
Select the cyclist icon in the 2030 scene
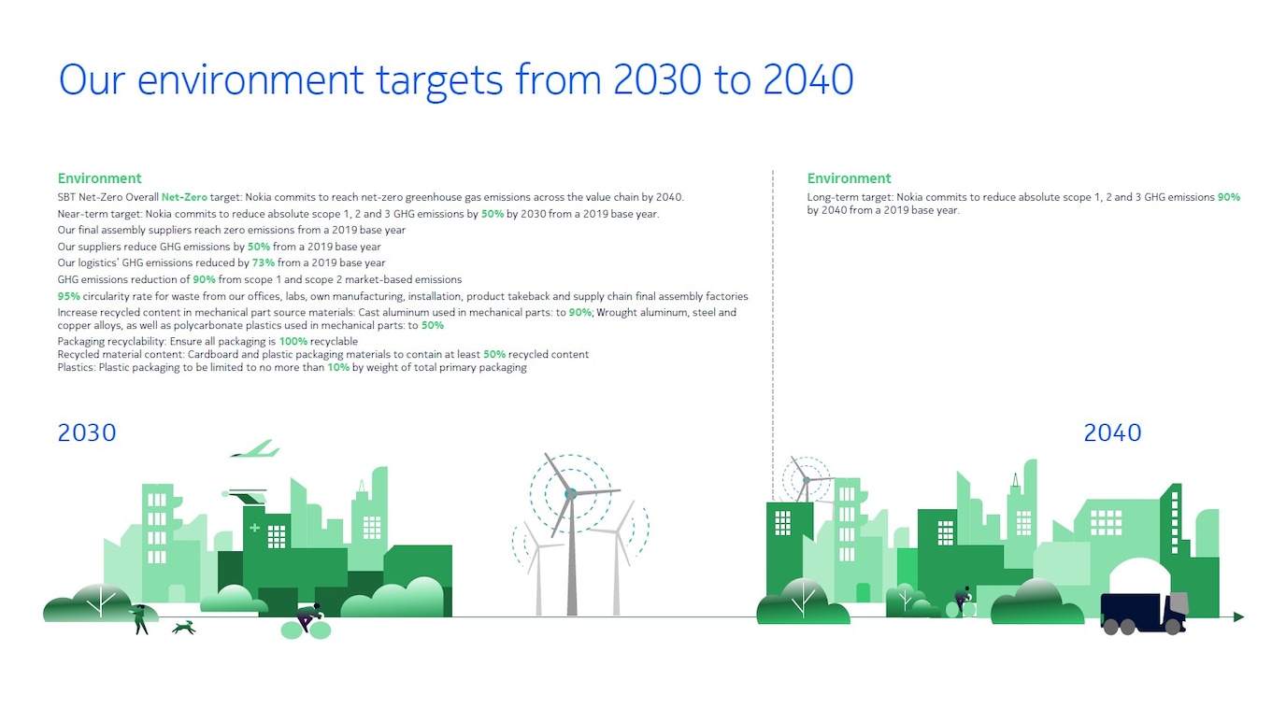click(x=307, y=616)
